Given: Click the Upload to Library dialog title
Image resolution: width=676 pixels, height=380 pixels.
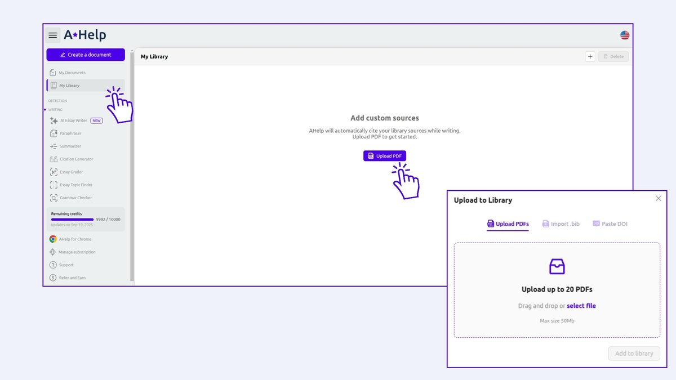Looking at the screenshot, I should coord(483,200).
